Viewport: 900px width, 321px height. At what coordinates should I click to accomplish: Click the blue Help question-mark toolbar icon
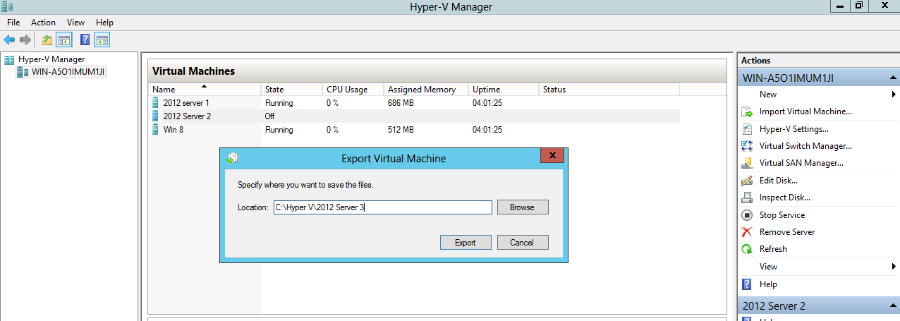85,40
